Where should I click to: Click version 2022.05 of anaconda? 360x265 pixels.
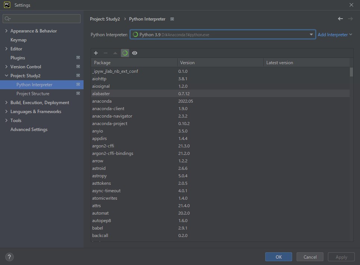[x=185, y=101]
